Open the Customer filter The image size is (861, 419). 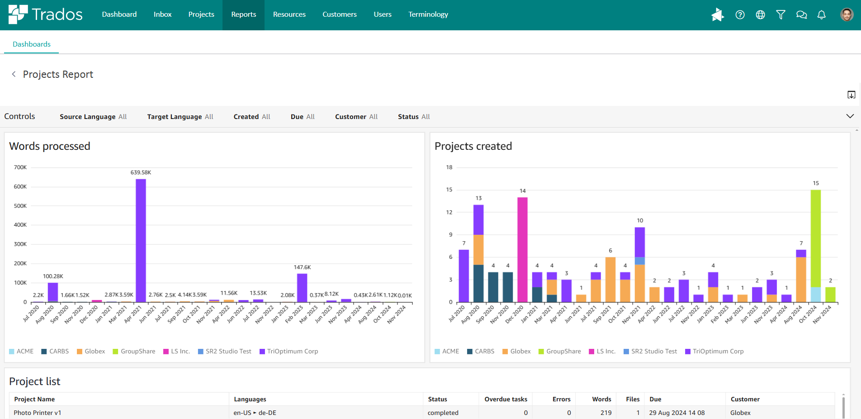click(356, 117)
